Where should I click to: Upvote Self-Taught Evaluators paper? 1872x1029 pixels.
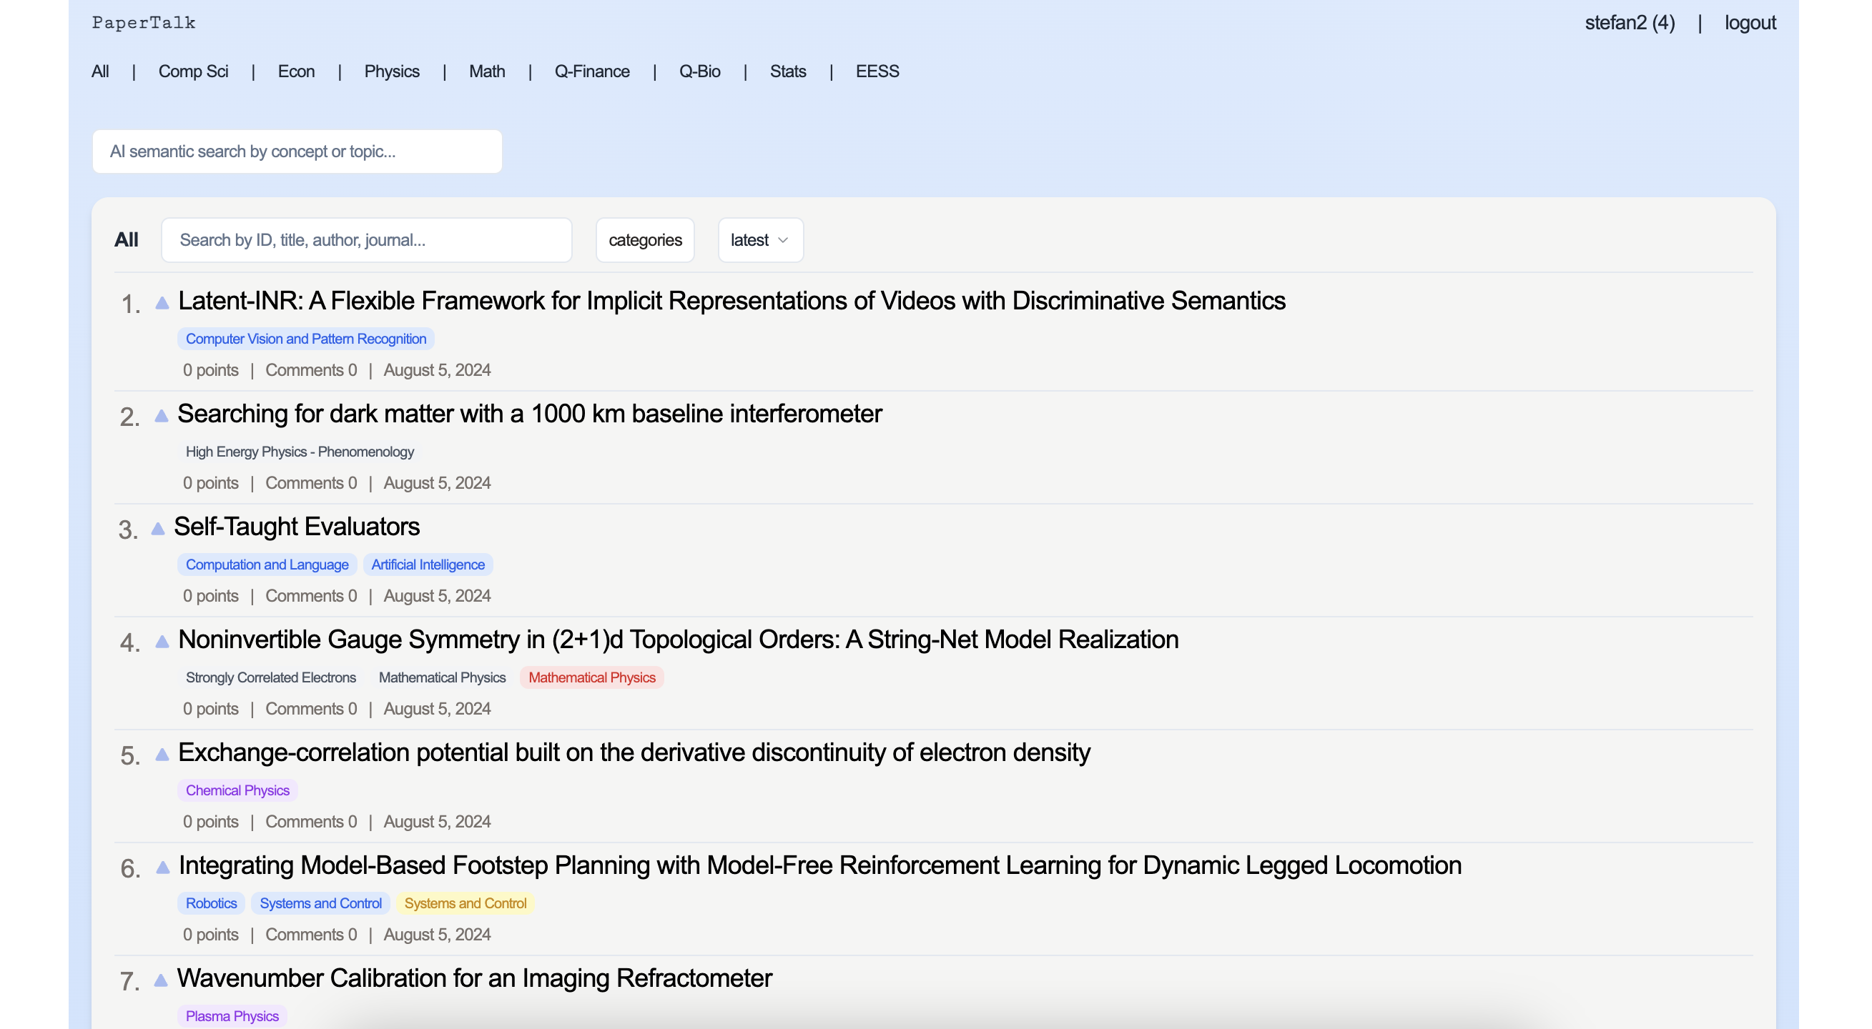pos(158,529)
